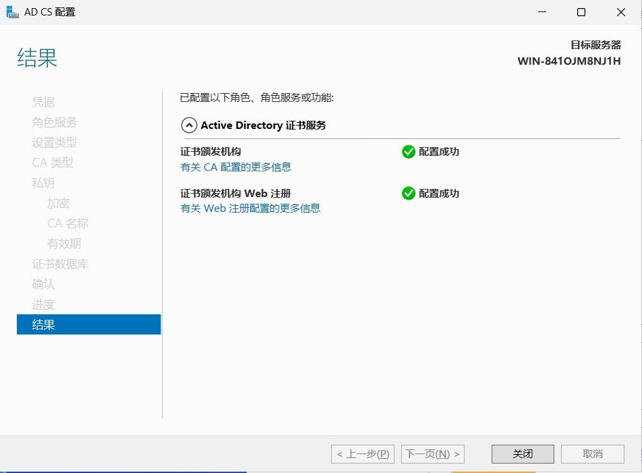Viewport: 642px width, 473px height.
Task: Click the AD CS configuration app icon
Action: pos(12,12)
